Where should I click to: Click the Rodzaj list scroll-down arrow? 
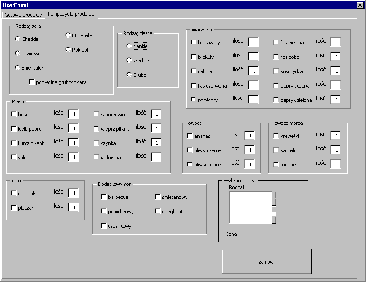pos(274,220)
